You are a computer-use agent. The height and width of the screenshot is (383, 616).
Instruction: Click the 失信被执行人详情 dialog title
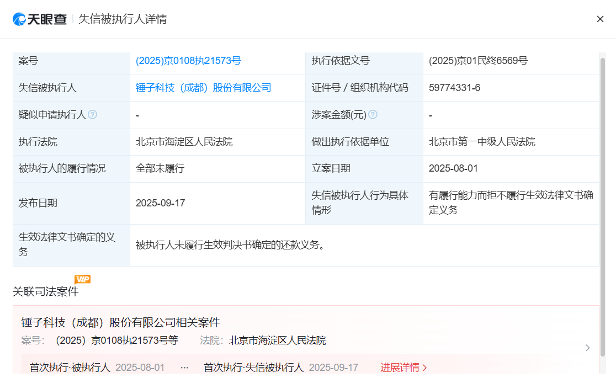click(x=123, y=19)
